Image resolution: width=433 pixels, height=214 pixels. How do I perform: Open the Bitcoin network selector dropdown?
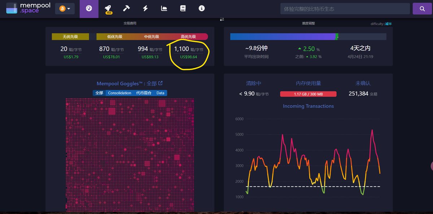pyautogui.click(x=65, y=9)
